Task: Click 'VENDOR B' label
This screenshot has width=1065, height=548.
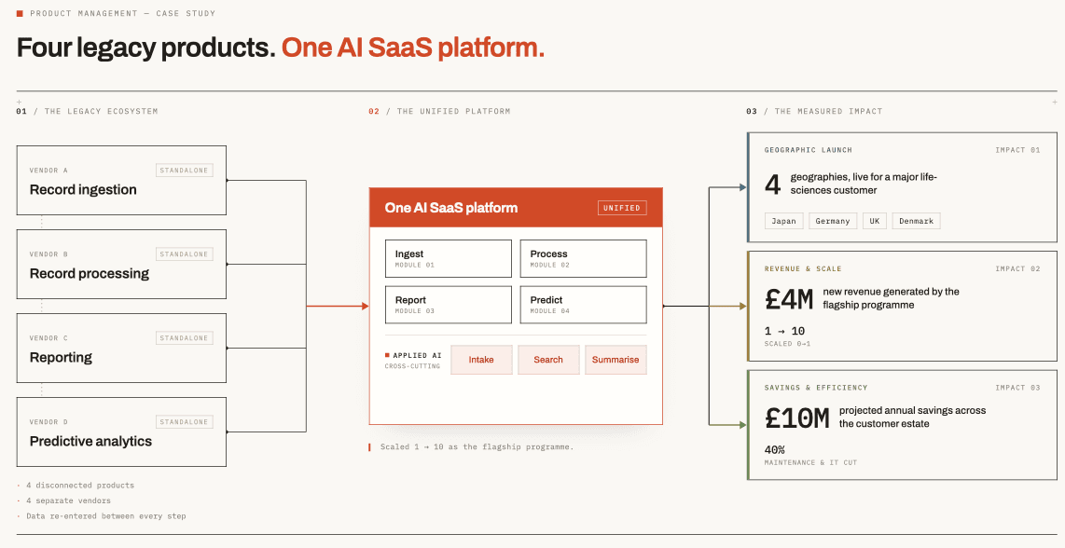Action: click(x=48, y=254)
